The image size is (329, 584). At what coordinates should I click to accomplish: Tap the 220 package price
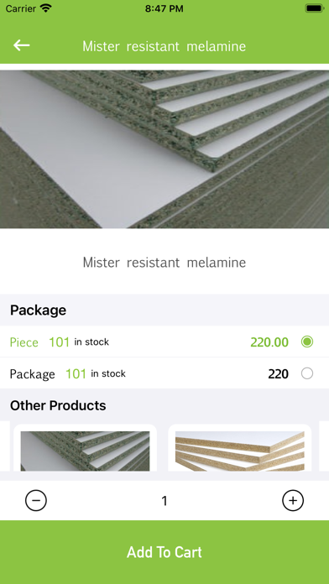[278, 373]
